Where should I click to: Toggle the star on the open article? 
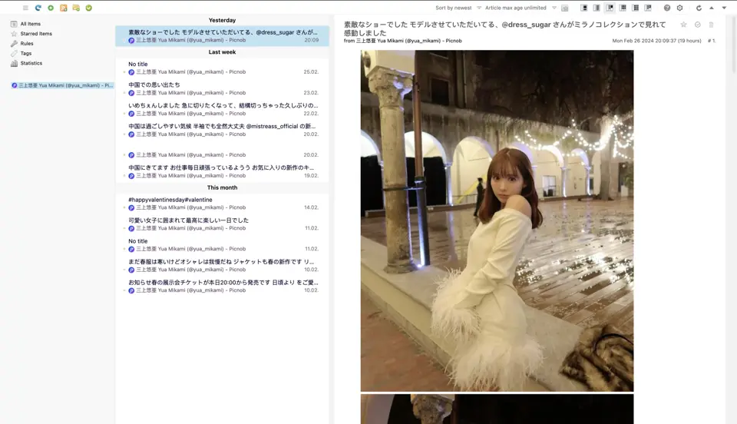point(684,25)
